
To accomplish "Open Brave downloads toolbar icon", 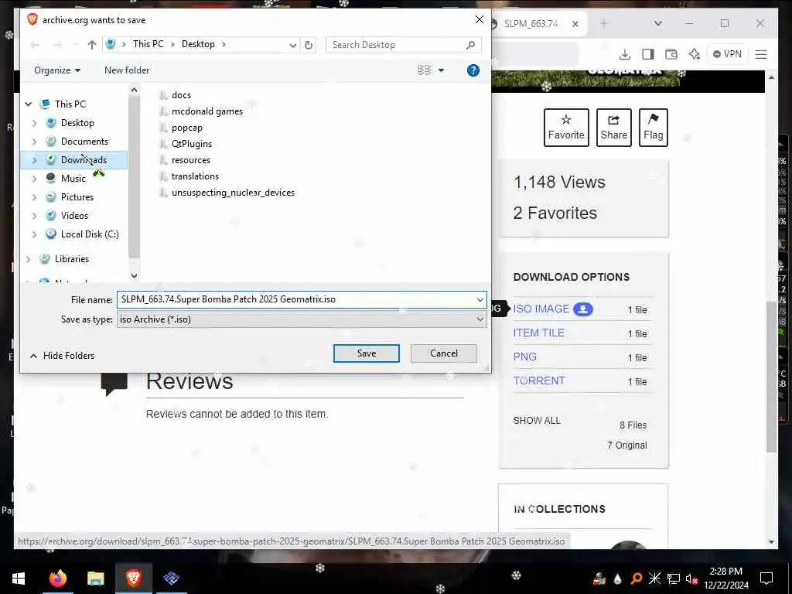I will coord(625,54).
